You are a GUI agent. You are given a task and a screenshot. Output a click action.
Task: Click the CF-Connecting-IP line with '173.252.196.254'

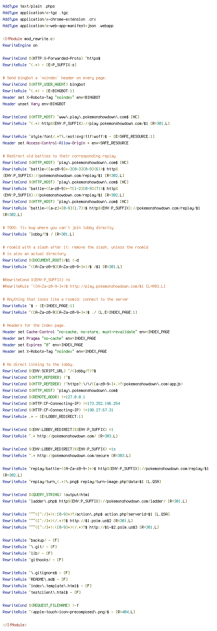click(61, 404)
